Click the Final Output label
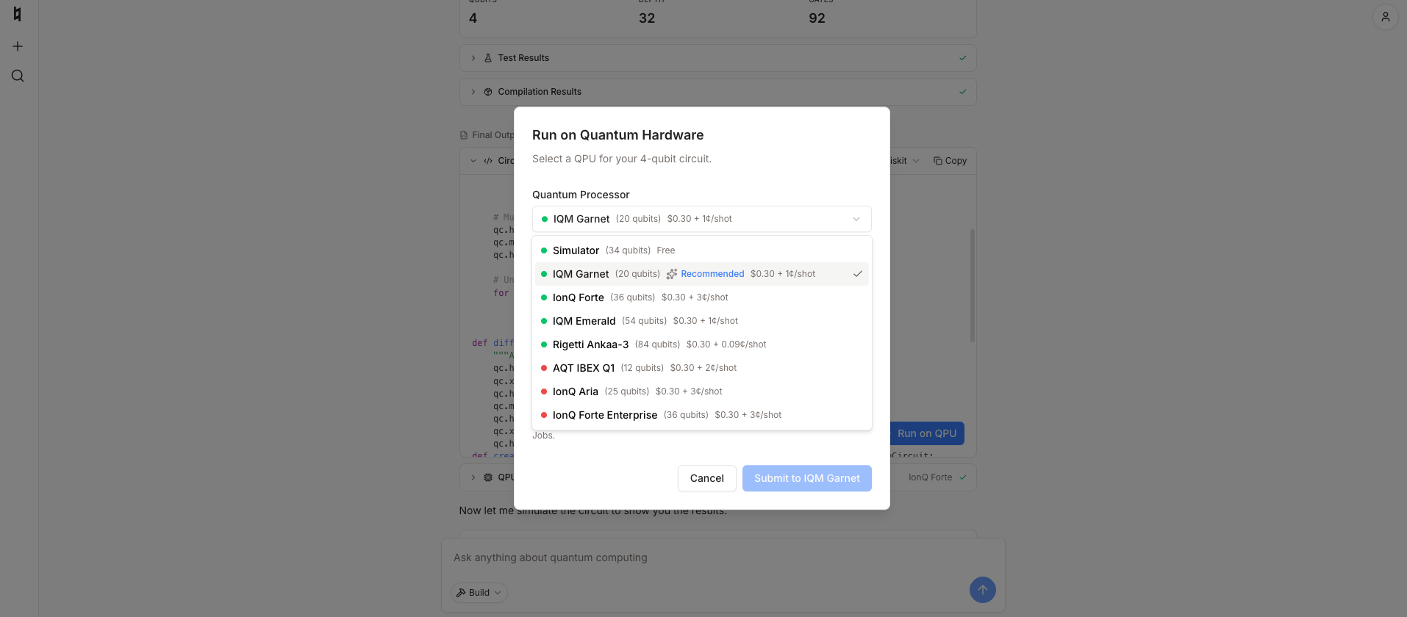 pos(493,135)
